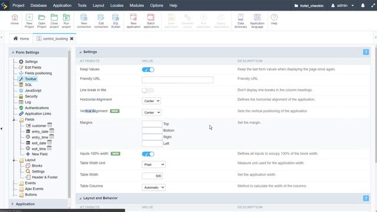
Task: Open the Modules menu
Action: (137, 5)
